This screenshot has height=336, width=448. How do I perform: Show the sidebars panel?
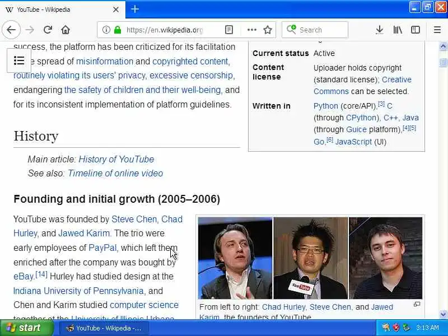click(x=415, y=30)
